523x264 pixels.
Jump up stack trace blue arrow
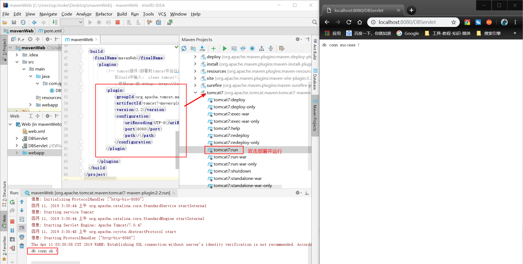[22, 202]
